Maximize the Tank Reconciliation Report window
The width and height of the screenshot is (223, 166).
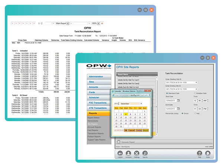145,10
